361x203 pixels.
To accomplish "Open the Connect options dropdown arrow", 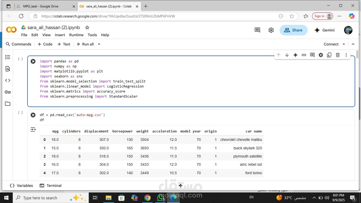I will point(344,44).
